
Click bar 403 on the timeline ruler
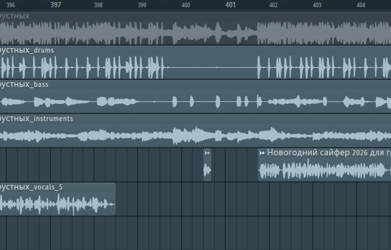click(317, 5)
